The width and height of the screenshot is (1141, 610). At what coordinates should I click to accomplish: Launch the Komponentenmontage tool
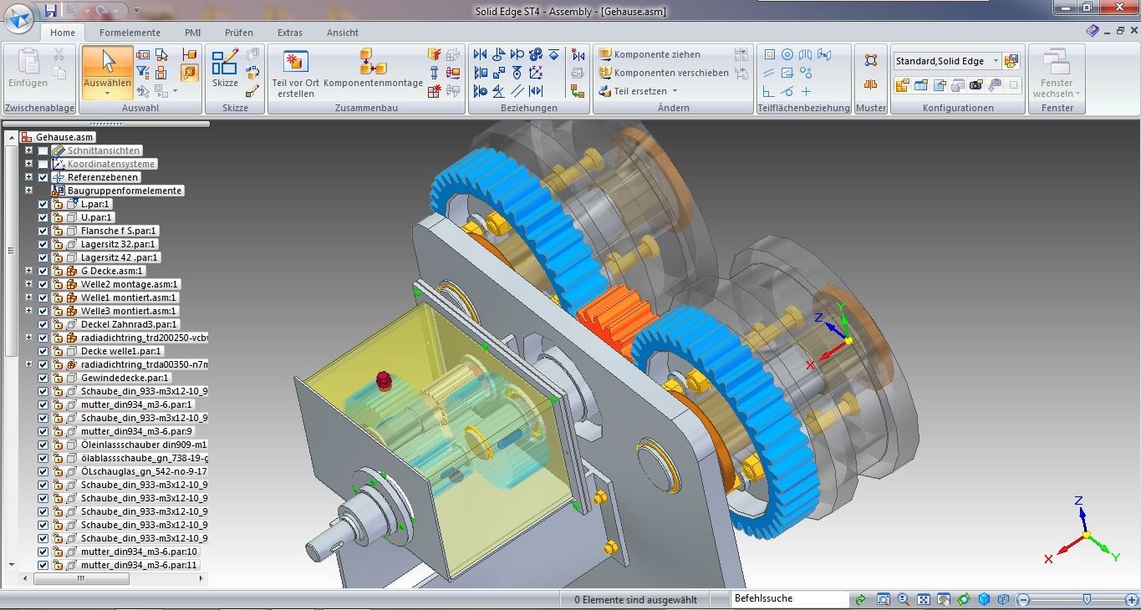pos(373,69)
